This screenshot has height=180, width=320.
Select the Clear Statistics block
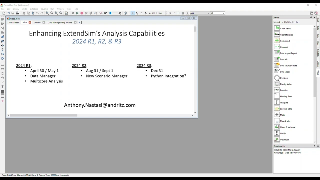click(286, 35)
